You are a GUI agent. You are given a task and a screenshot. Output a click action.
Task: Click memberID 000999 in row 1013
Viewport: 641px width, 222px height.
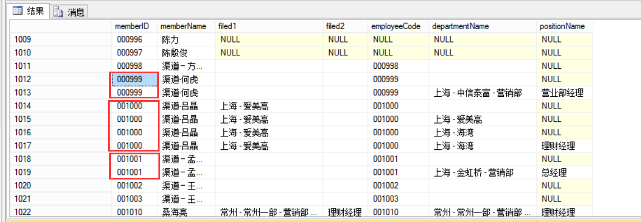coord(134,93)
